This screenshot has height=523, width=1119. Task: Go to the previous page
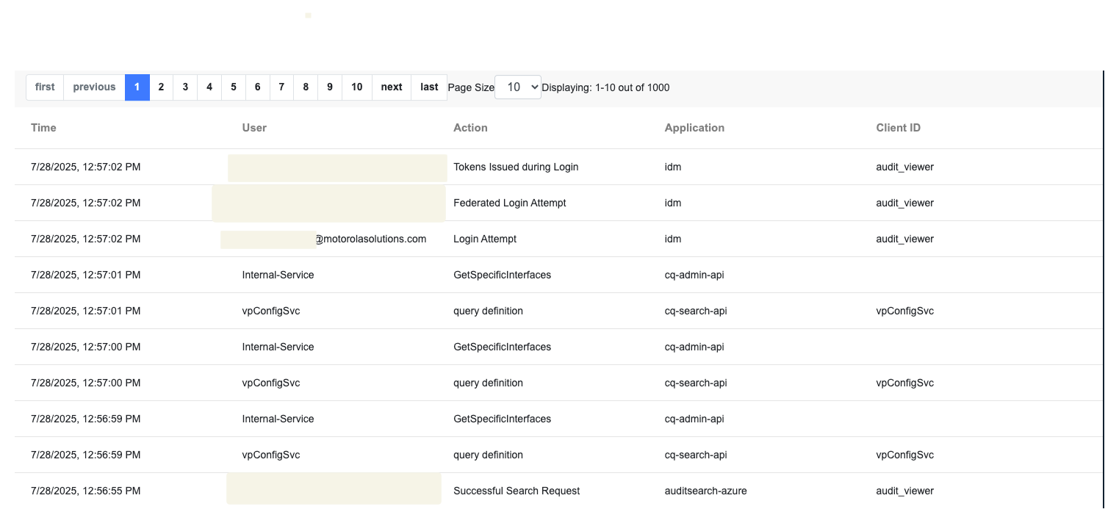pos(94,87)
